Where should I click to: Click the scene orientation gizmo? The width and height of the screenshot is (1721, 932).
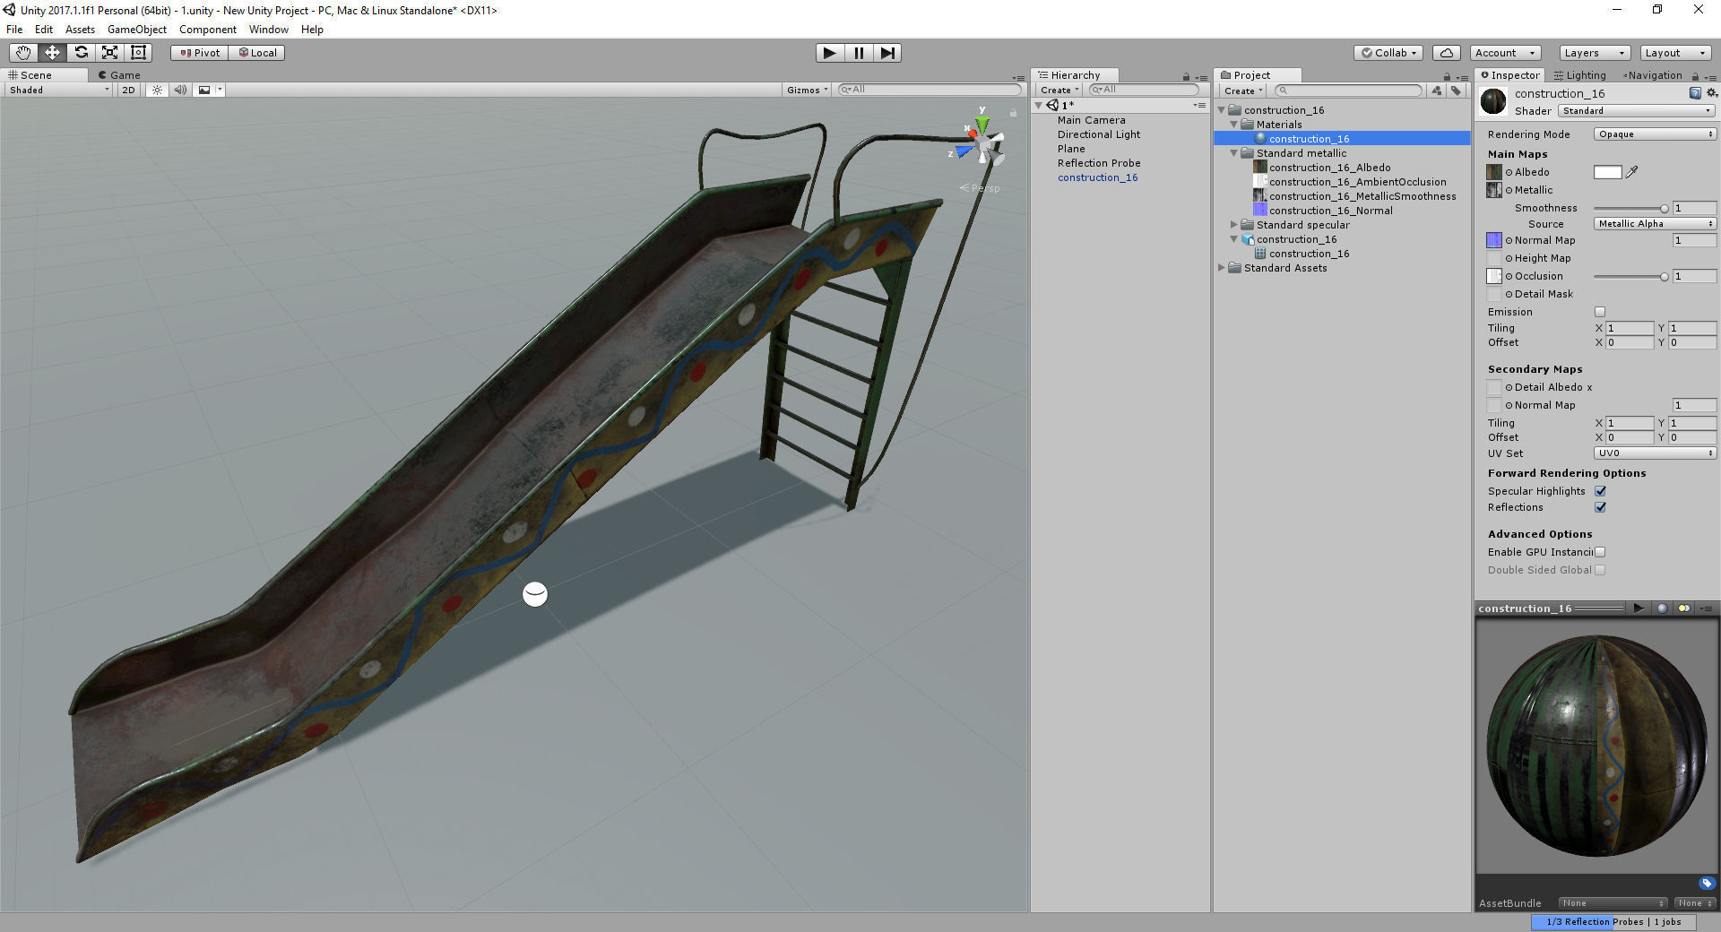(983, 143)
